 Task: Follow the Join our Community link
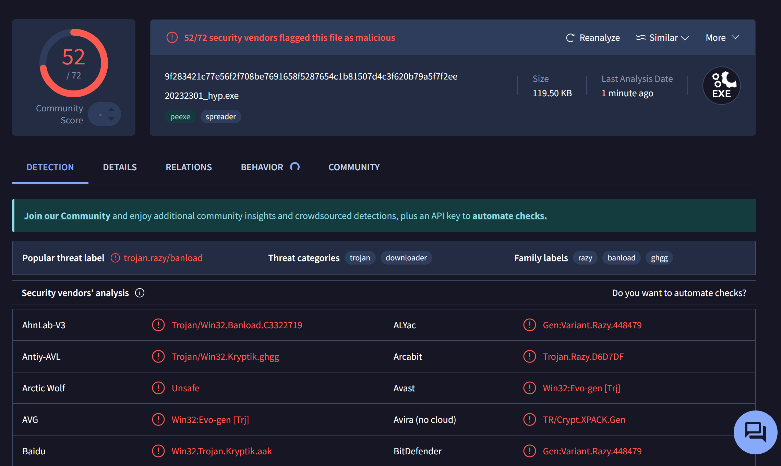pos(67,216)
